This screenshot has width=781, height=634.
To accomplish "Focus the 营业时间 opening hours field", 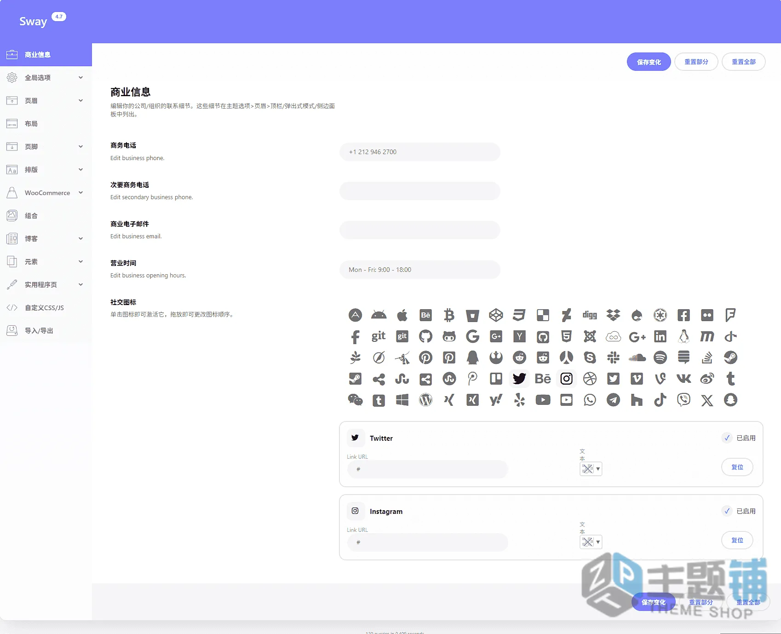I will pyautogui.click(x=419, y=270).
